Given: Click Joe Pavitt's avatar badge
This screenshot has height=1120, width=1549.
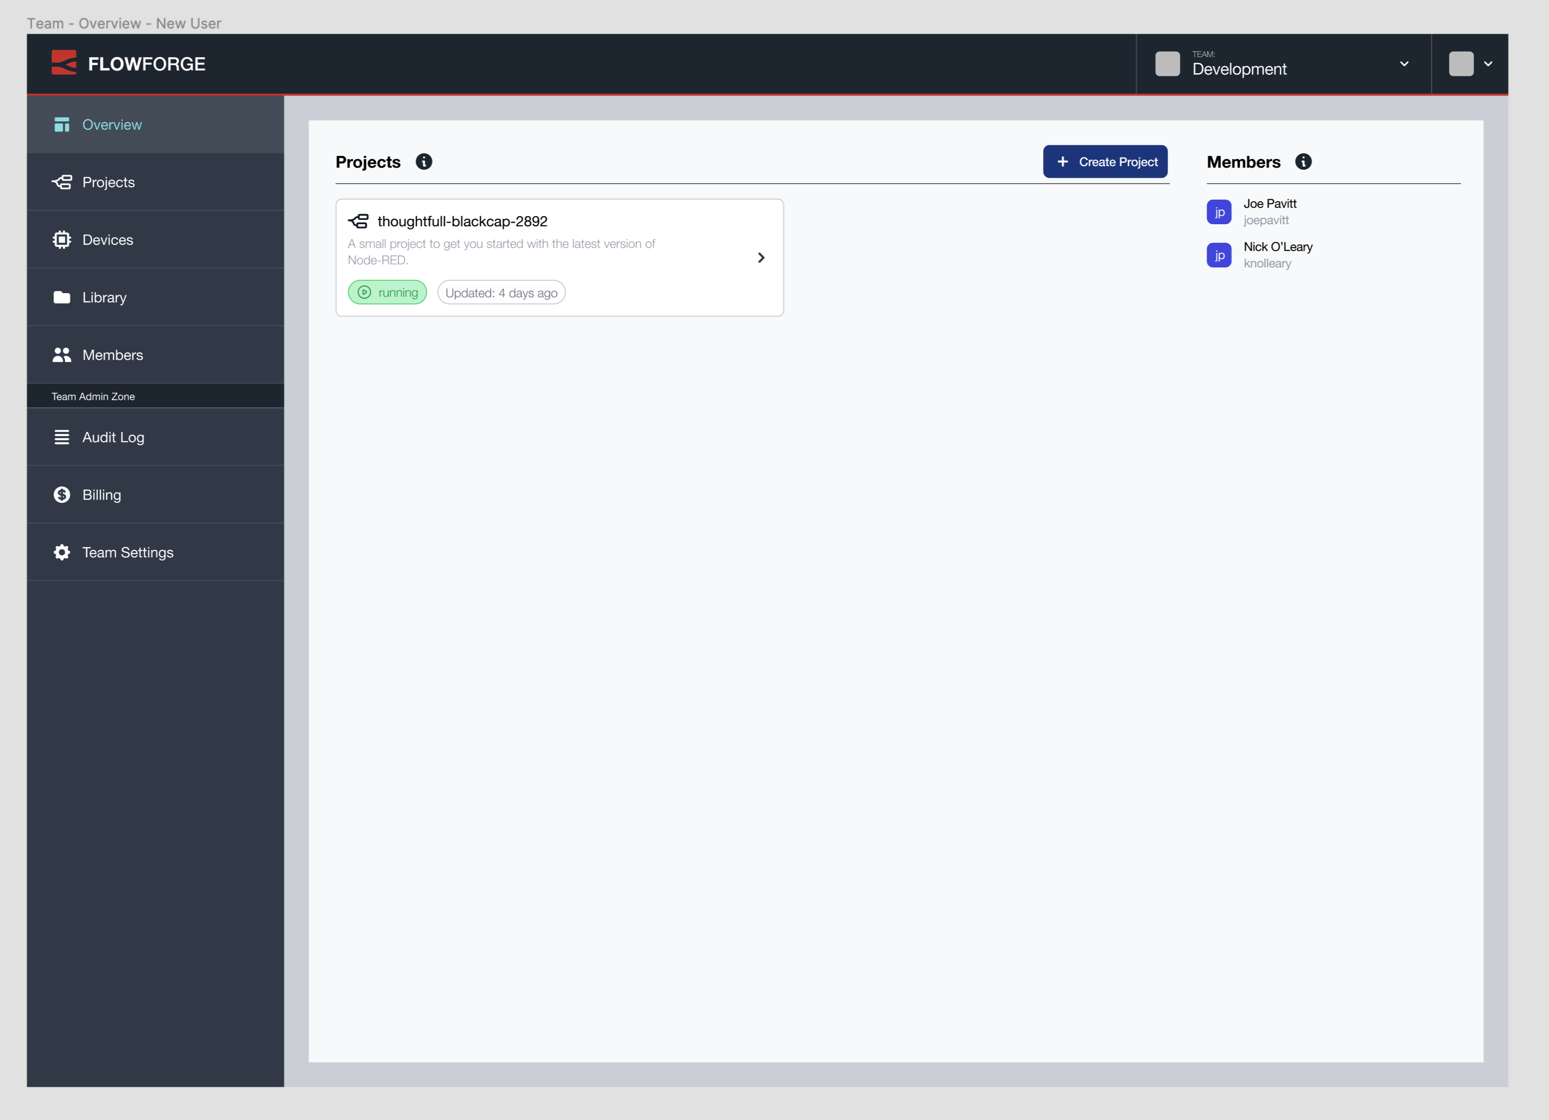Looking at the screenshot, I should [1219, 211].
